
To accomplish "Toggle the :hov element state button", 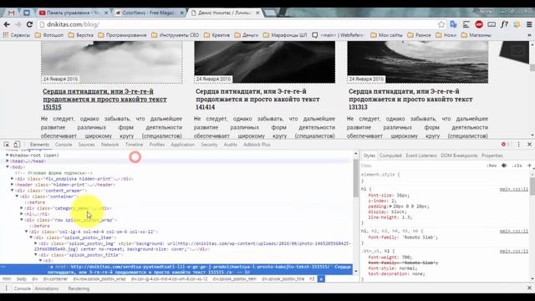I will pyautogui.click(x=492, y=166).
